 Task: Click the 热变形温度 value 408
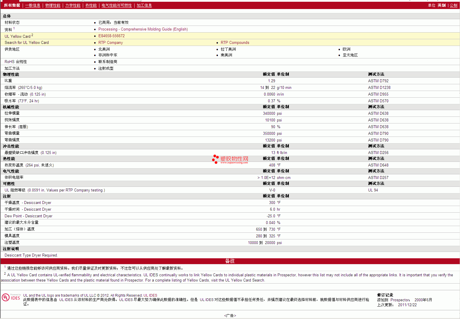[272, 165]
